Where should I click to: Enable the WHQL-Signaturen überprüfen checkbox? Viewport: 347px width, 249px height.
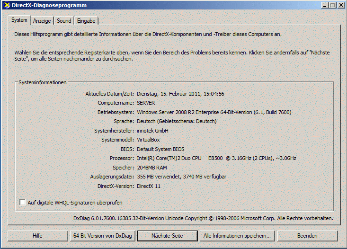pyautogui.click(x=22, y=202)
